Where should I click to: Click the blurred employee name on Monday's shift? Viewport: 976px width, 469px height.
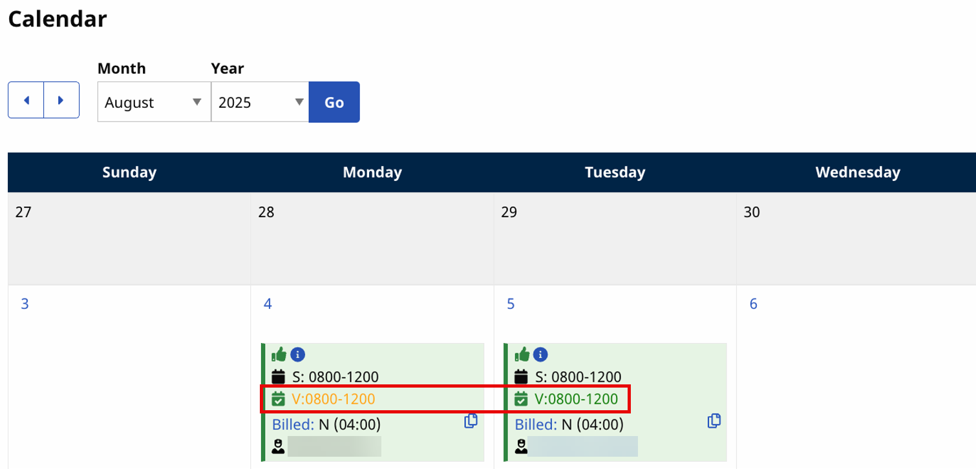336,446
